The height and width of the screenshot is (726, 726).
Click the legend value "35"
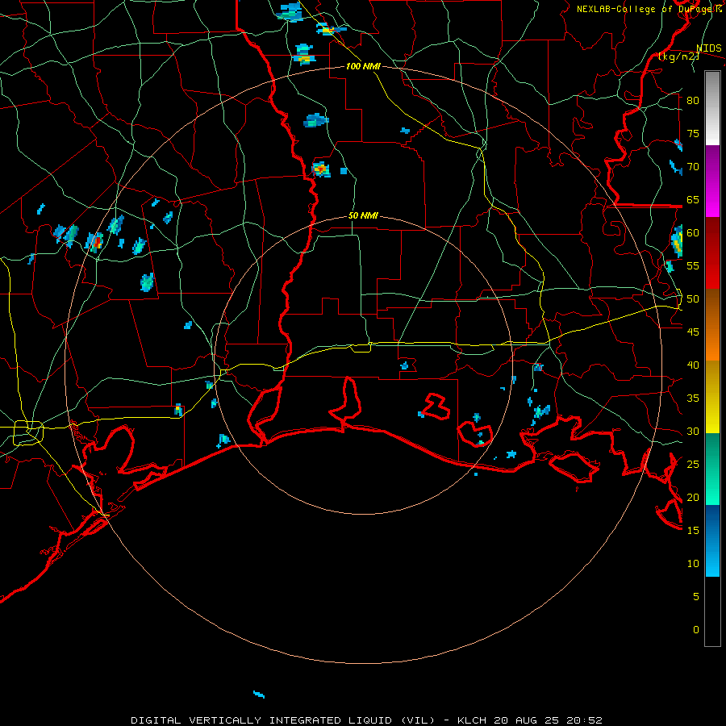click(693, 398)
